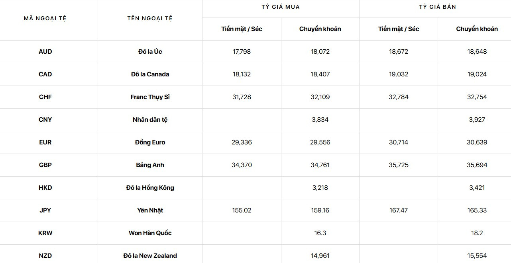Click Chuyển khoản under TỶ GIÁ BÁN
This screenshot has height=263, width=511.
click(x=477, y=29)
